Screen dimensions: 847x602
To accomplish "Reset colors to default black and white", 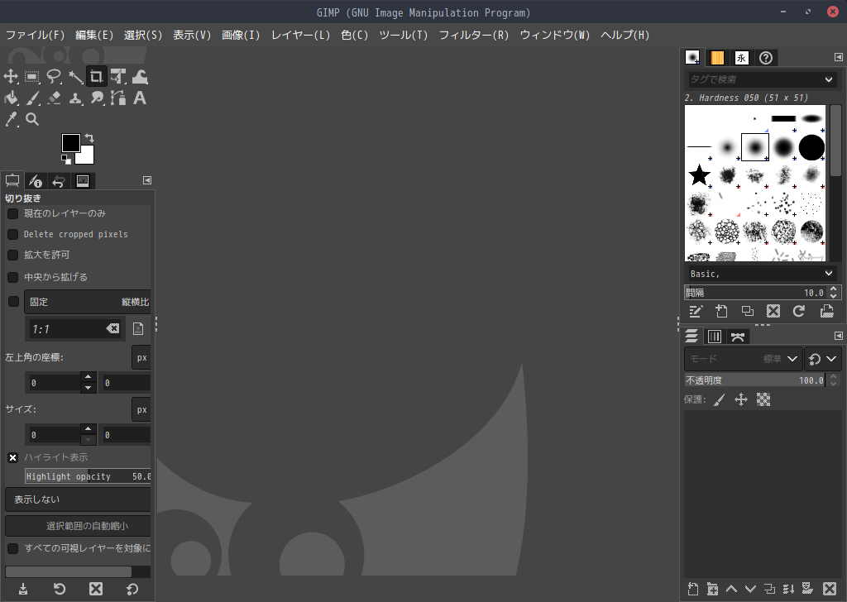I will 66,160.
